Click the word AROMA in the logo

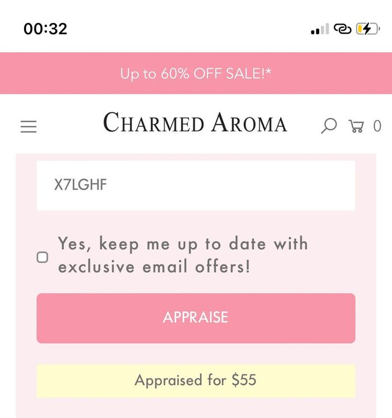coord(249,123)
